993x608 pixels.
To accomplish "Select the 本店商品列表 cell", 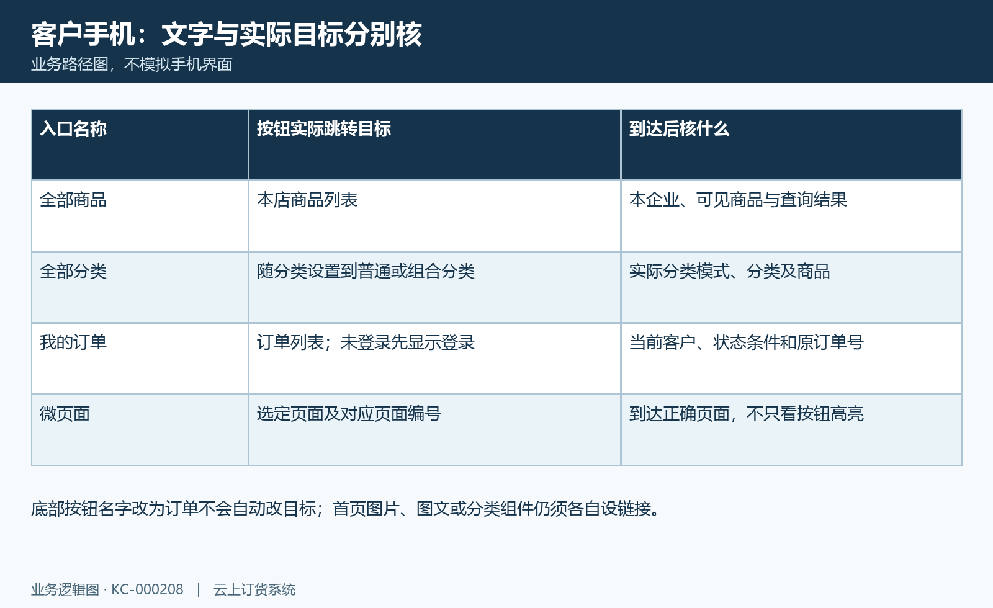I will point(434,216).
